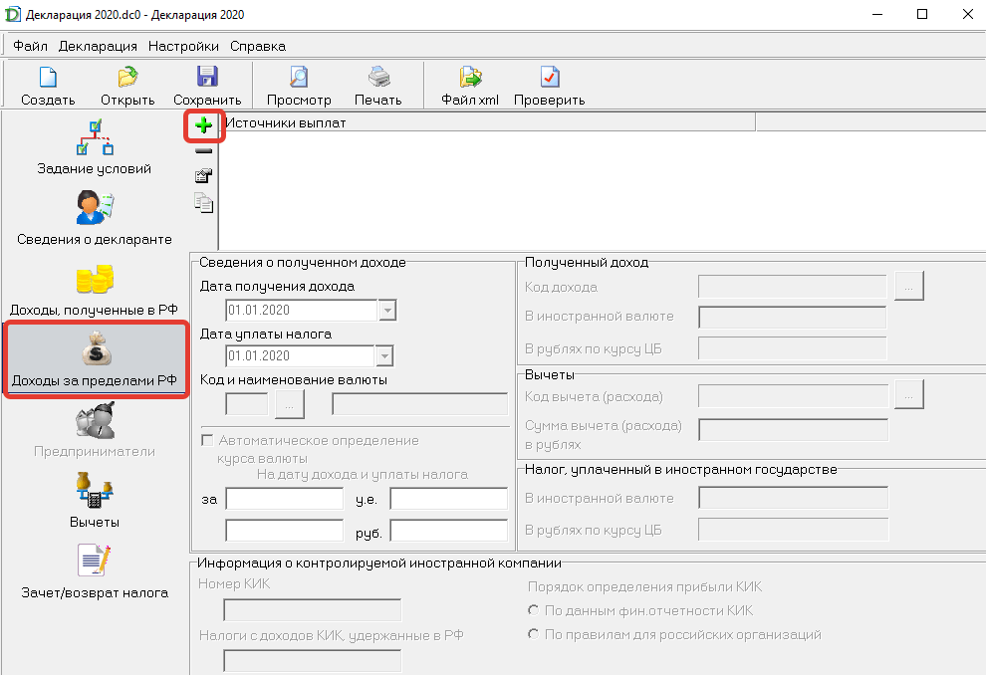The image size is (986, 675).
Task: Click the minus remove source icon
Action: pos(203,151)
